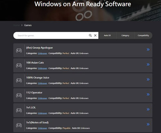The image size is (161, 133).
Task: Go to the Home breadcrumb link
Action: coord(16,25)
